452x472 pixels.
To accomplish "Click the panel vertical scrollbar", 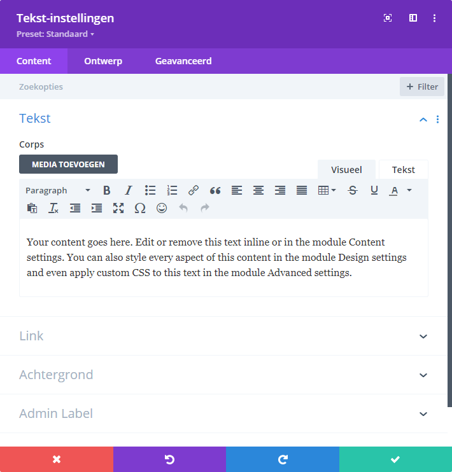I will coord(449,240).
